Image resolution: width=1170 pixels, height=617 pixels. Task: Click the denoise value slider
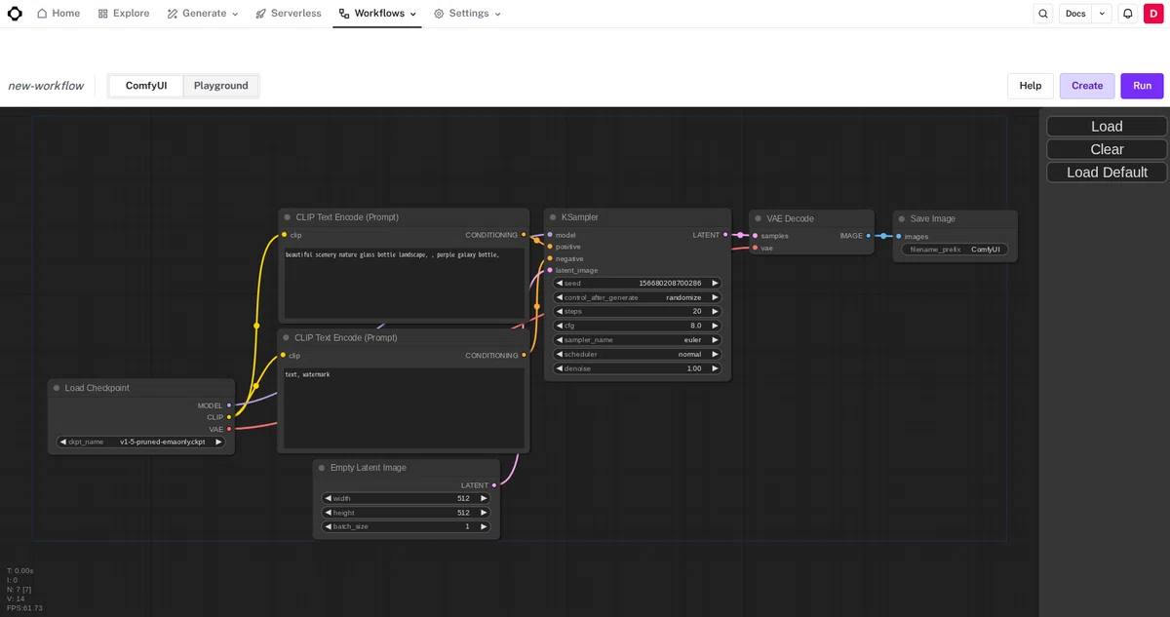click(638, 368)
